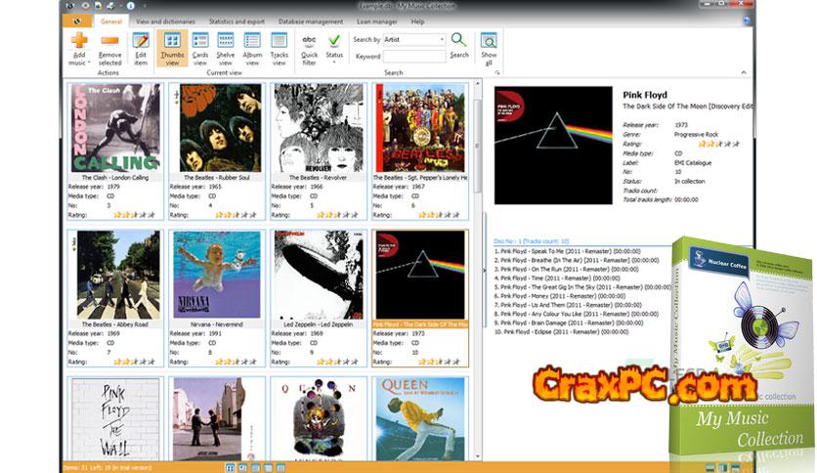Click the Search button
Viewport: 817px width, 473px height.
tap(458, 44)
